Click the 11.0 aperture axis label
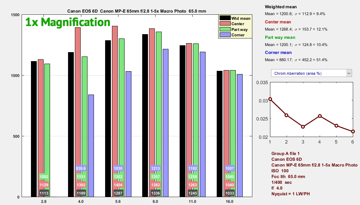Image resolution: width=360 pixels, height=205 pixels. pos(193,201)
